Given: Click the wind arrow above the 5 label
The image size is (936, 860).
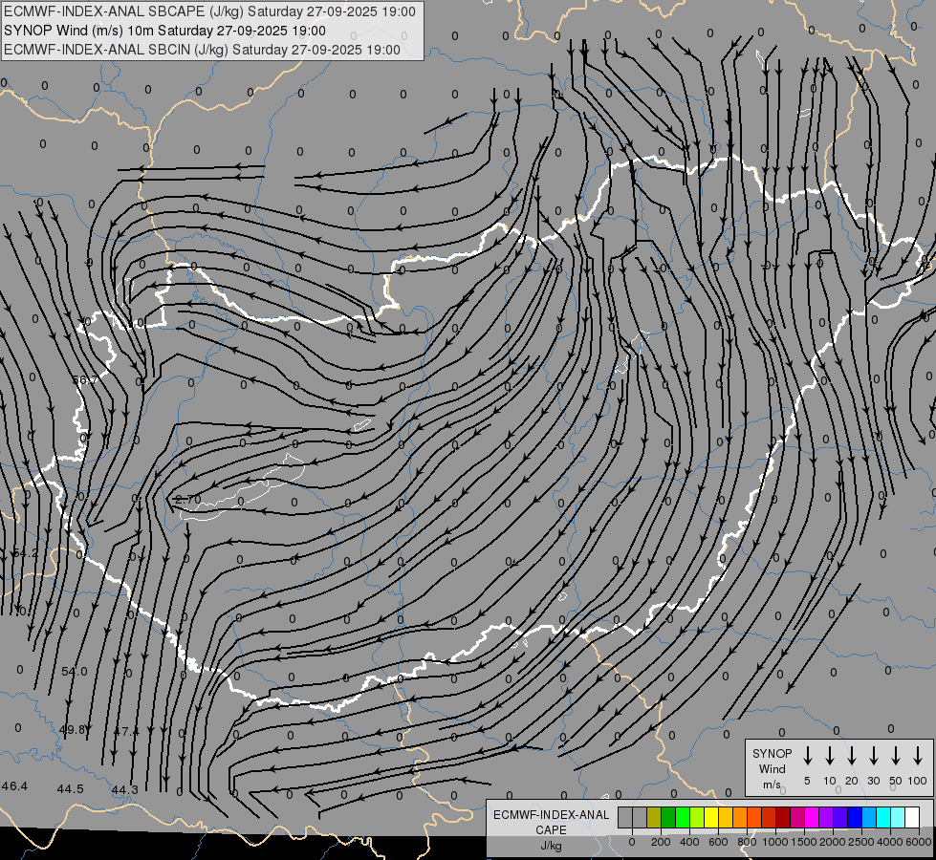Looking at the screenshot, I should pyautogui.click(x=807, y=756).
